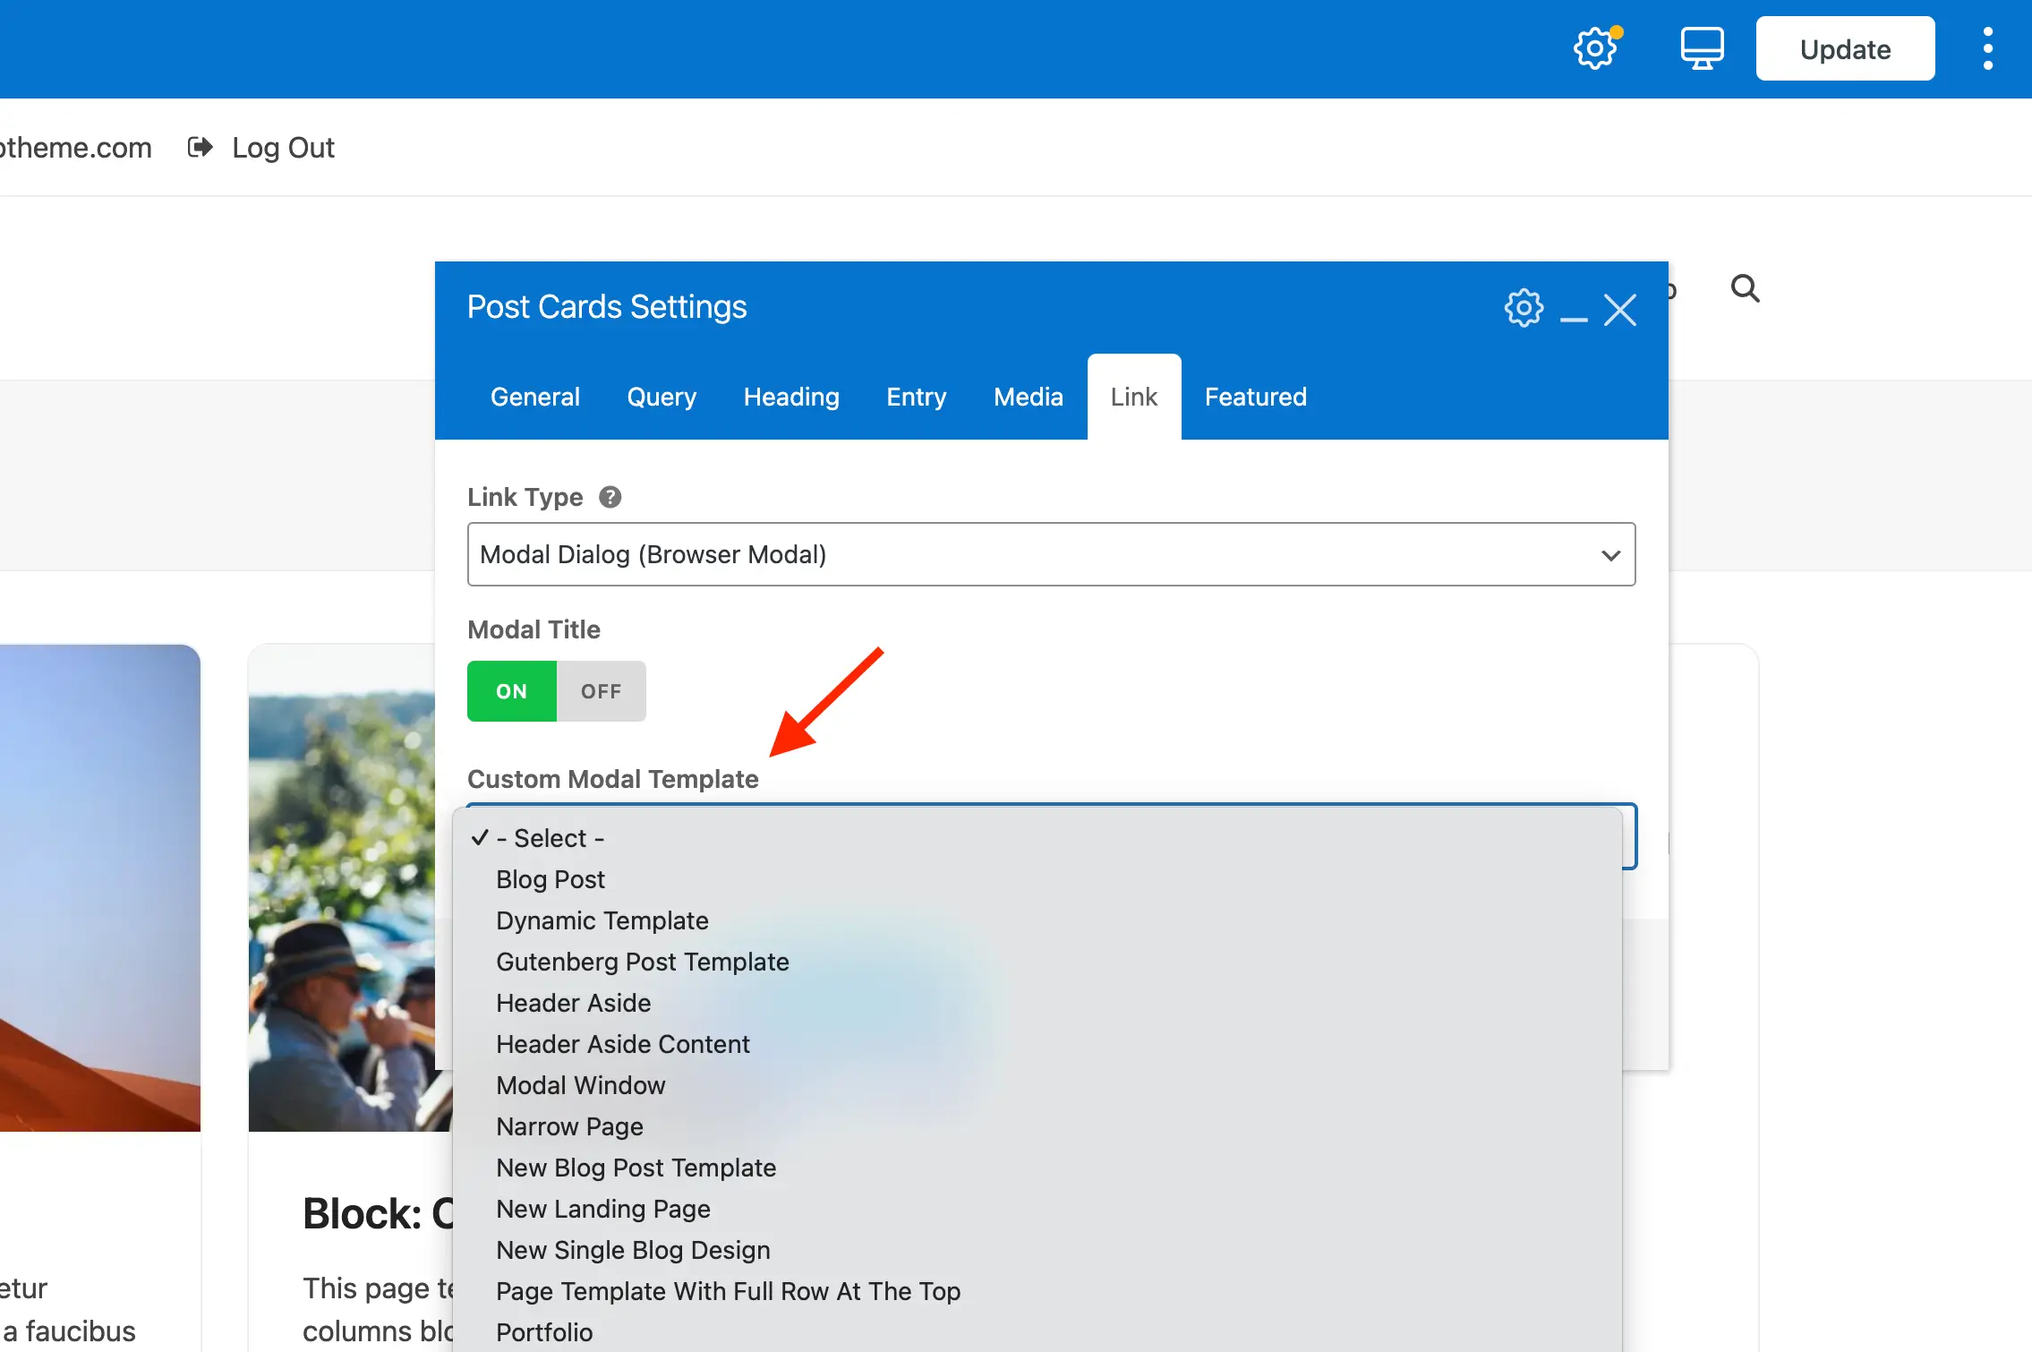Click the Update button in top bar
2032x1352 pixels.
[x=1845, y=48]
